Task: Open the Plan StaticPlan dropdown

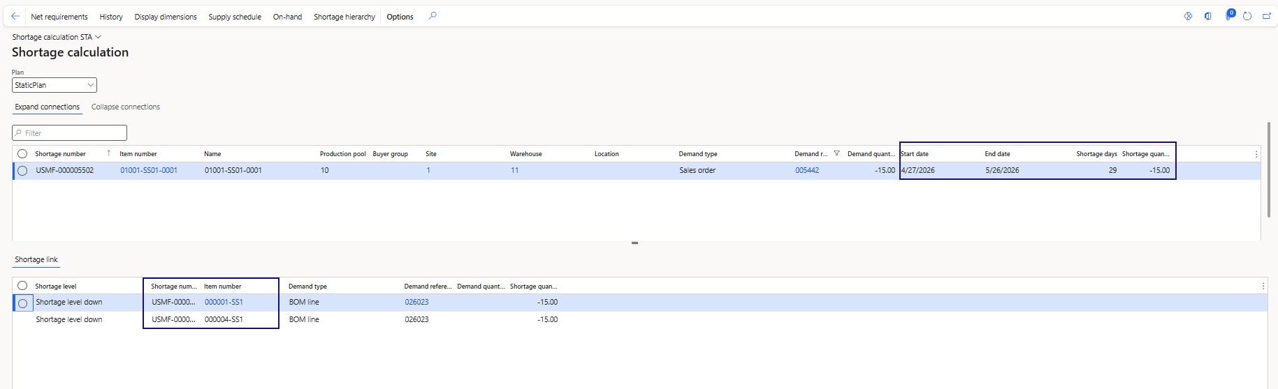Action: tap(55, 85)
